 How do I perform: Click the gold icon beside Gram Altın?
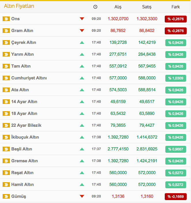6,31
